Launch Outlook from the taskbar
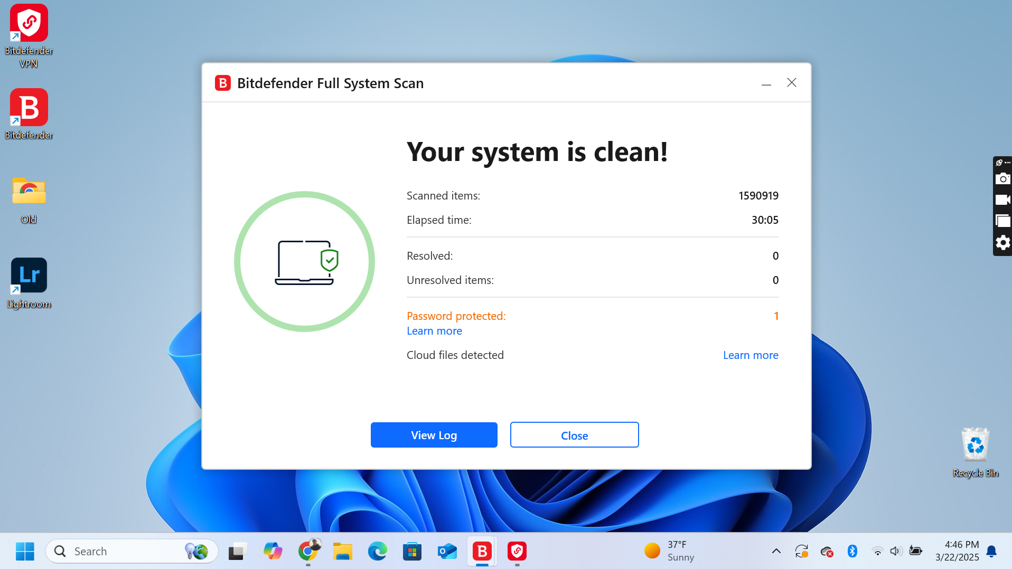Screen dimensions: 1012x569 point(447,551)
